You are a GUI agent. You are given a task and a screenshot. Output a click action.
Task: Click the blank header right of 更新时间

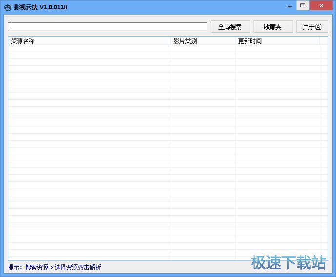point(324,41)
